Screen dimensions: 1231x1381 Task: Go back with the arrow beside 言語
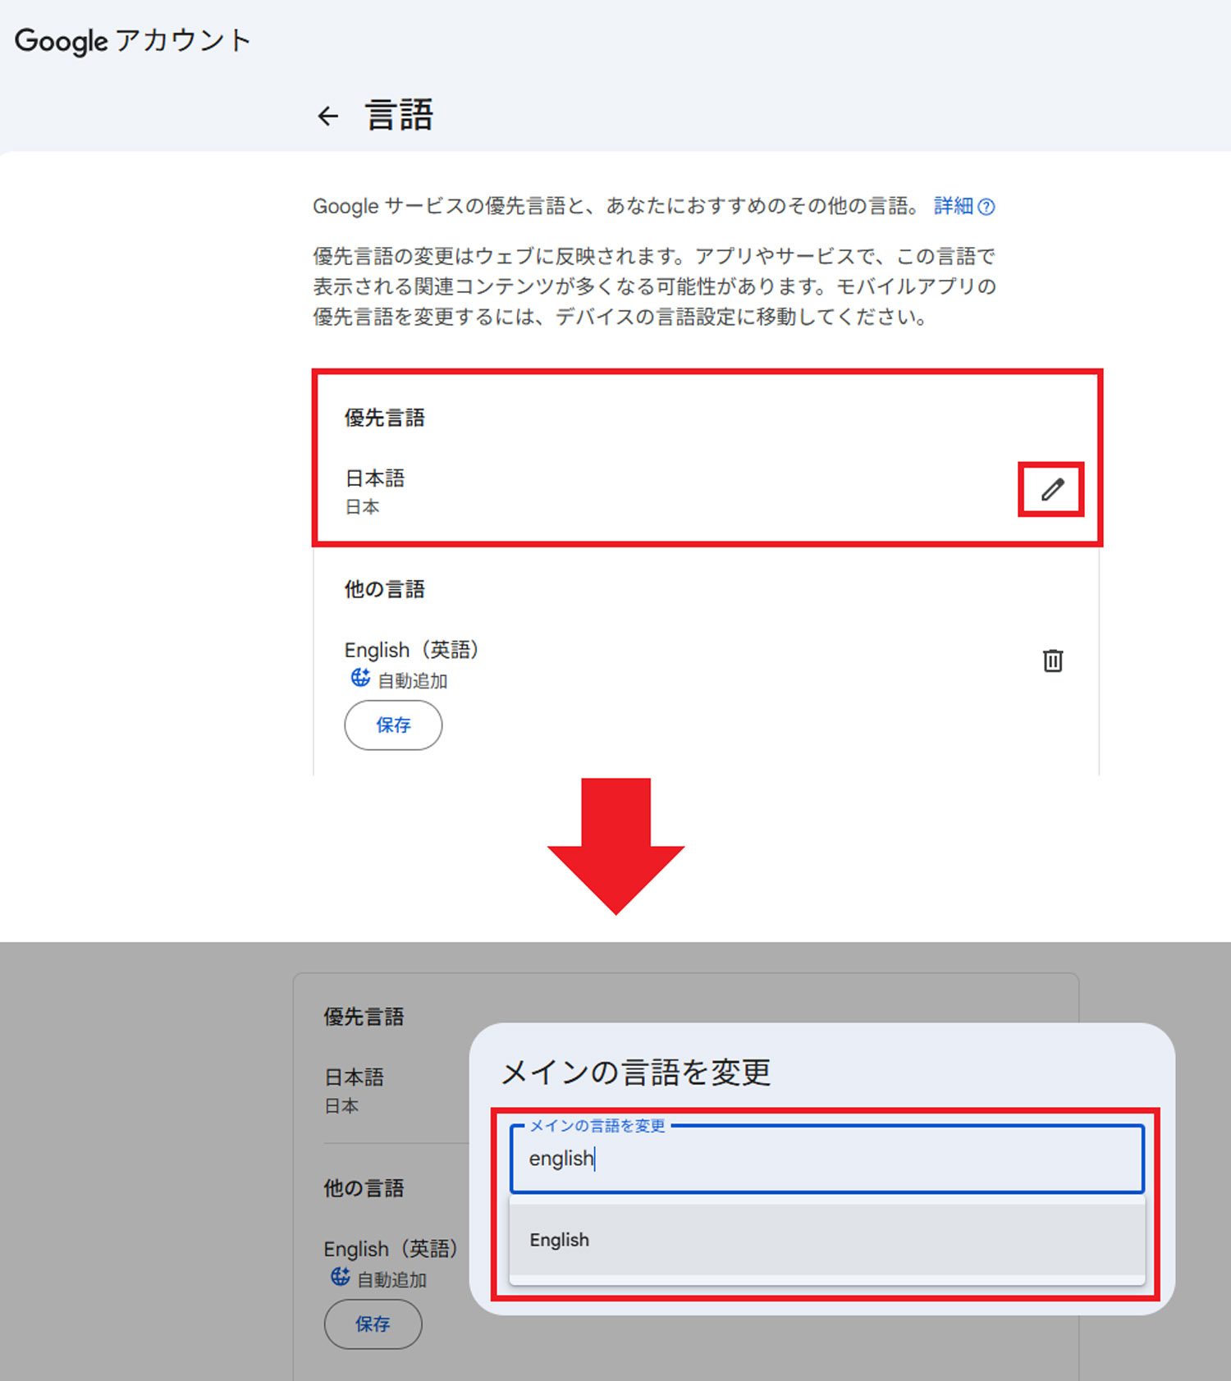(x=328, y=117)
